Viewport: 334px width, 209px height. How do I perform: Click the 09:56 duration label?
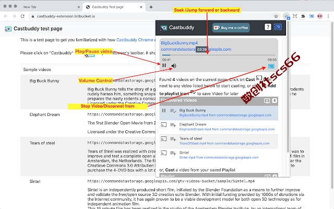(272, 60)
